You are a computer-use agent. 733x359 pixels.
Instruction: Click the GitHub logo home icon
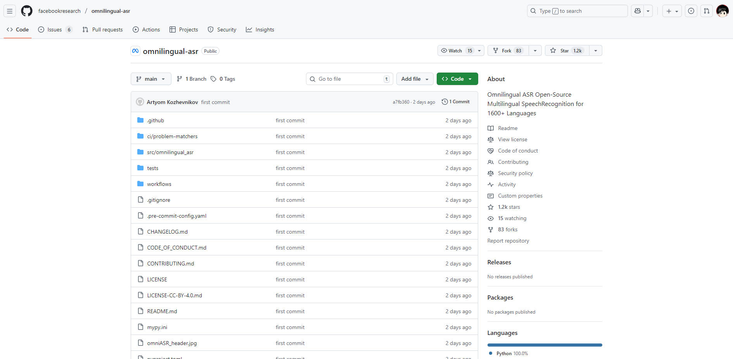coord(27,11)
